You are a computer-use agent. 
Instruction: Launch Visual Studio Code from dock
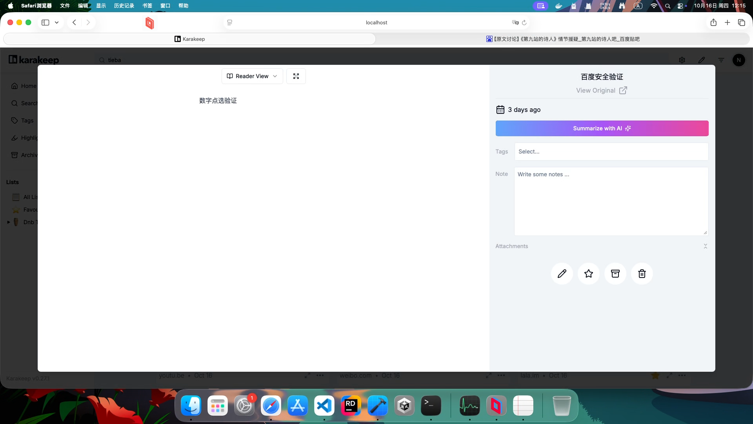click(x=324, y=406)
